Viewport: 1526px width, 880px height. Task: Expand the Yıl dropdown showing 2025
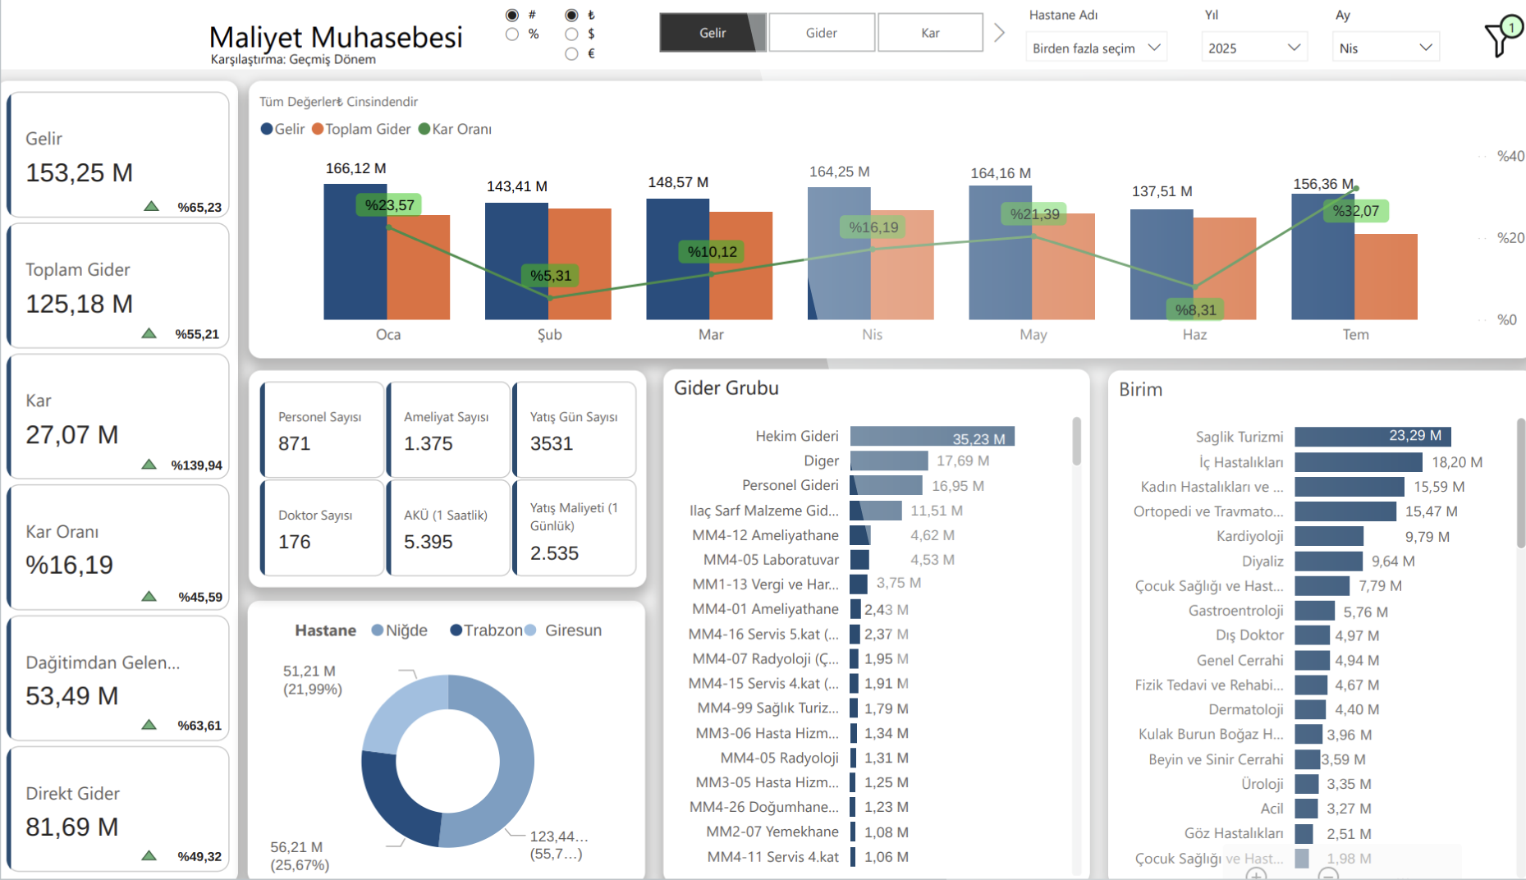pos(1253,48)
